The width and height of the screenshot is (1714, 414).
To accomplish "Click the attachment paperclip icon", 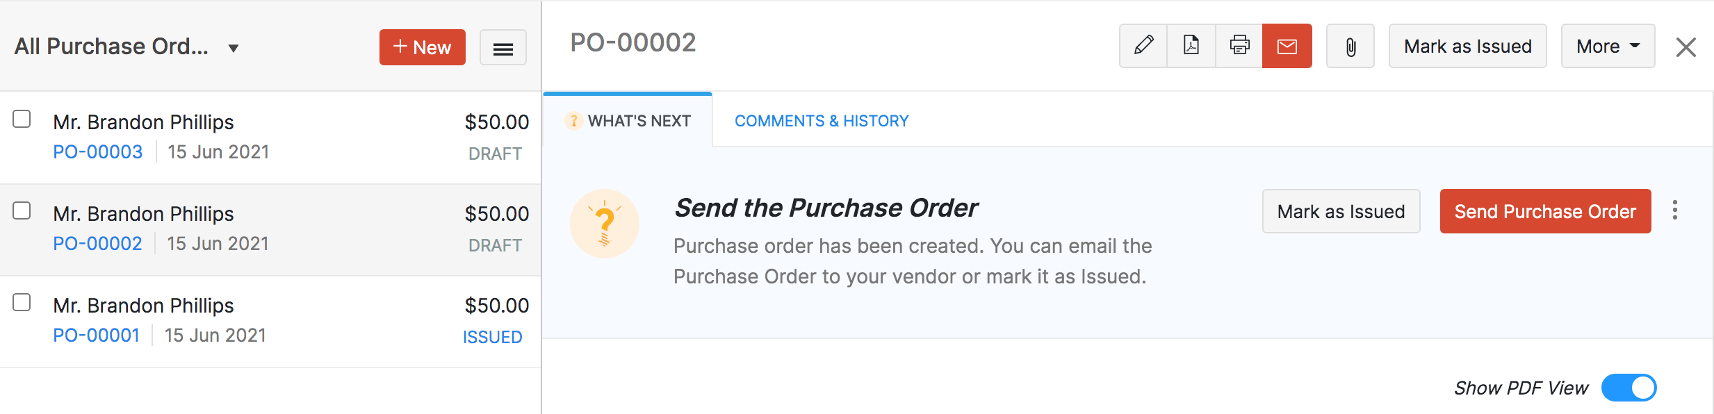I will point(1349,46).
